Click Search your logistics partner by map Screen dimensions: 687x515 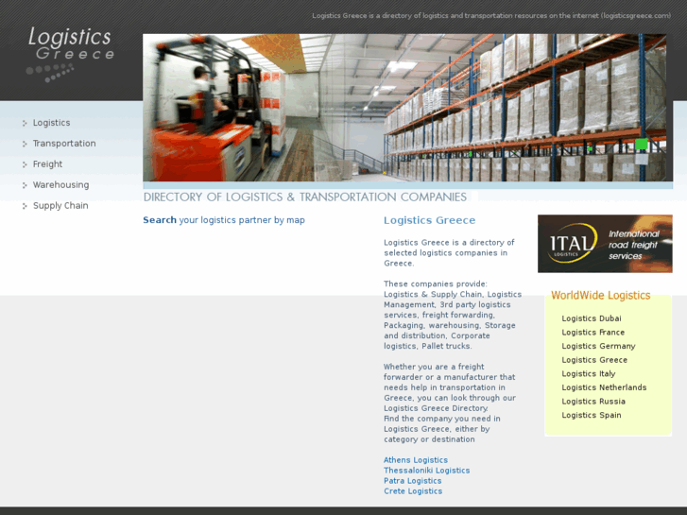[x=224, y=220]
